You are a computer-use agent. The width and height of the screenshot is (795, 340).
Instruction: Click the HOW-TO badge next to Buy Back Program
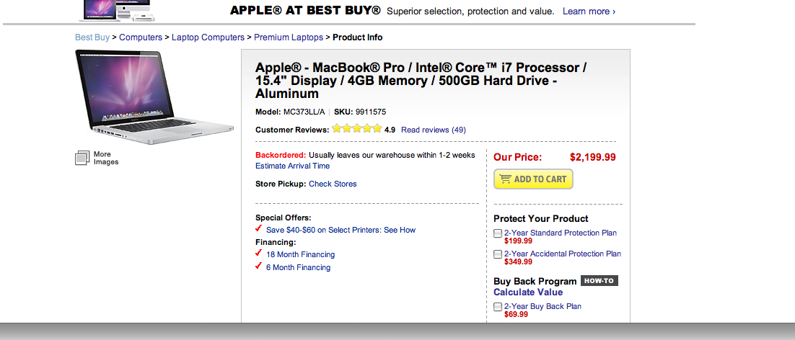(599, 281)
